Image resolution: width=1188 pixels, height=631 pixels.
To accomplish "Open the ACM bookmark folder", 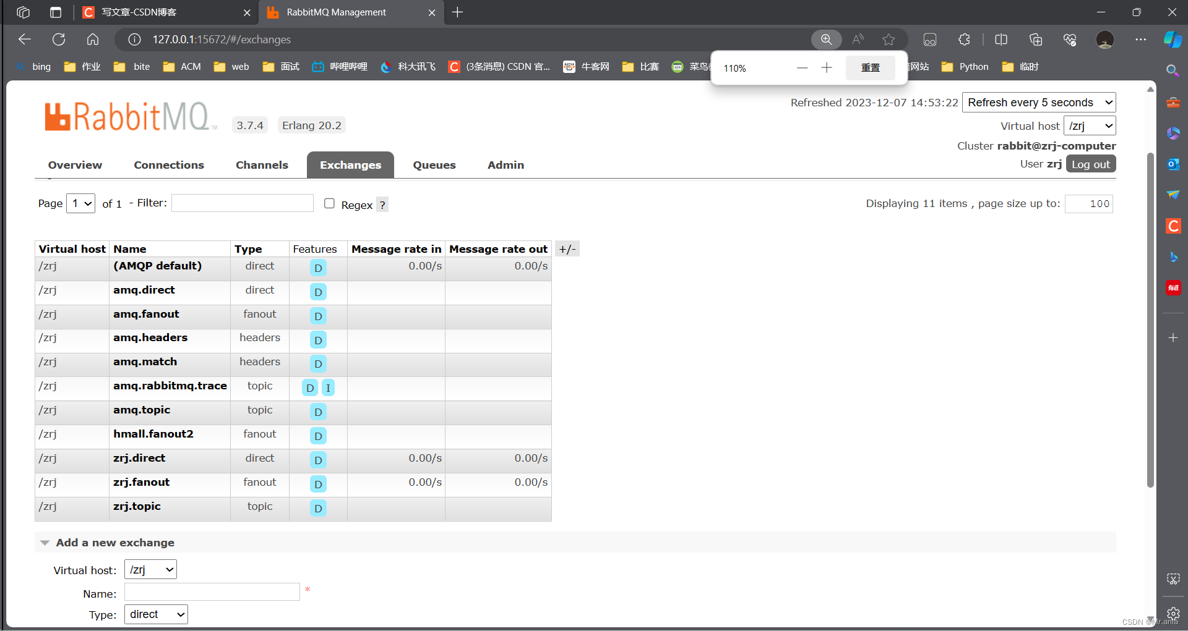I will pyautogui.click(x=182, y=67).
